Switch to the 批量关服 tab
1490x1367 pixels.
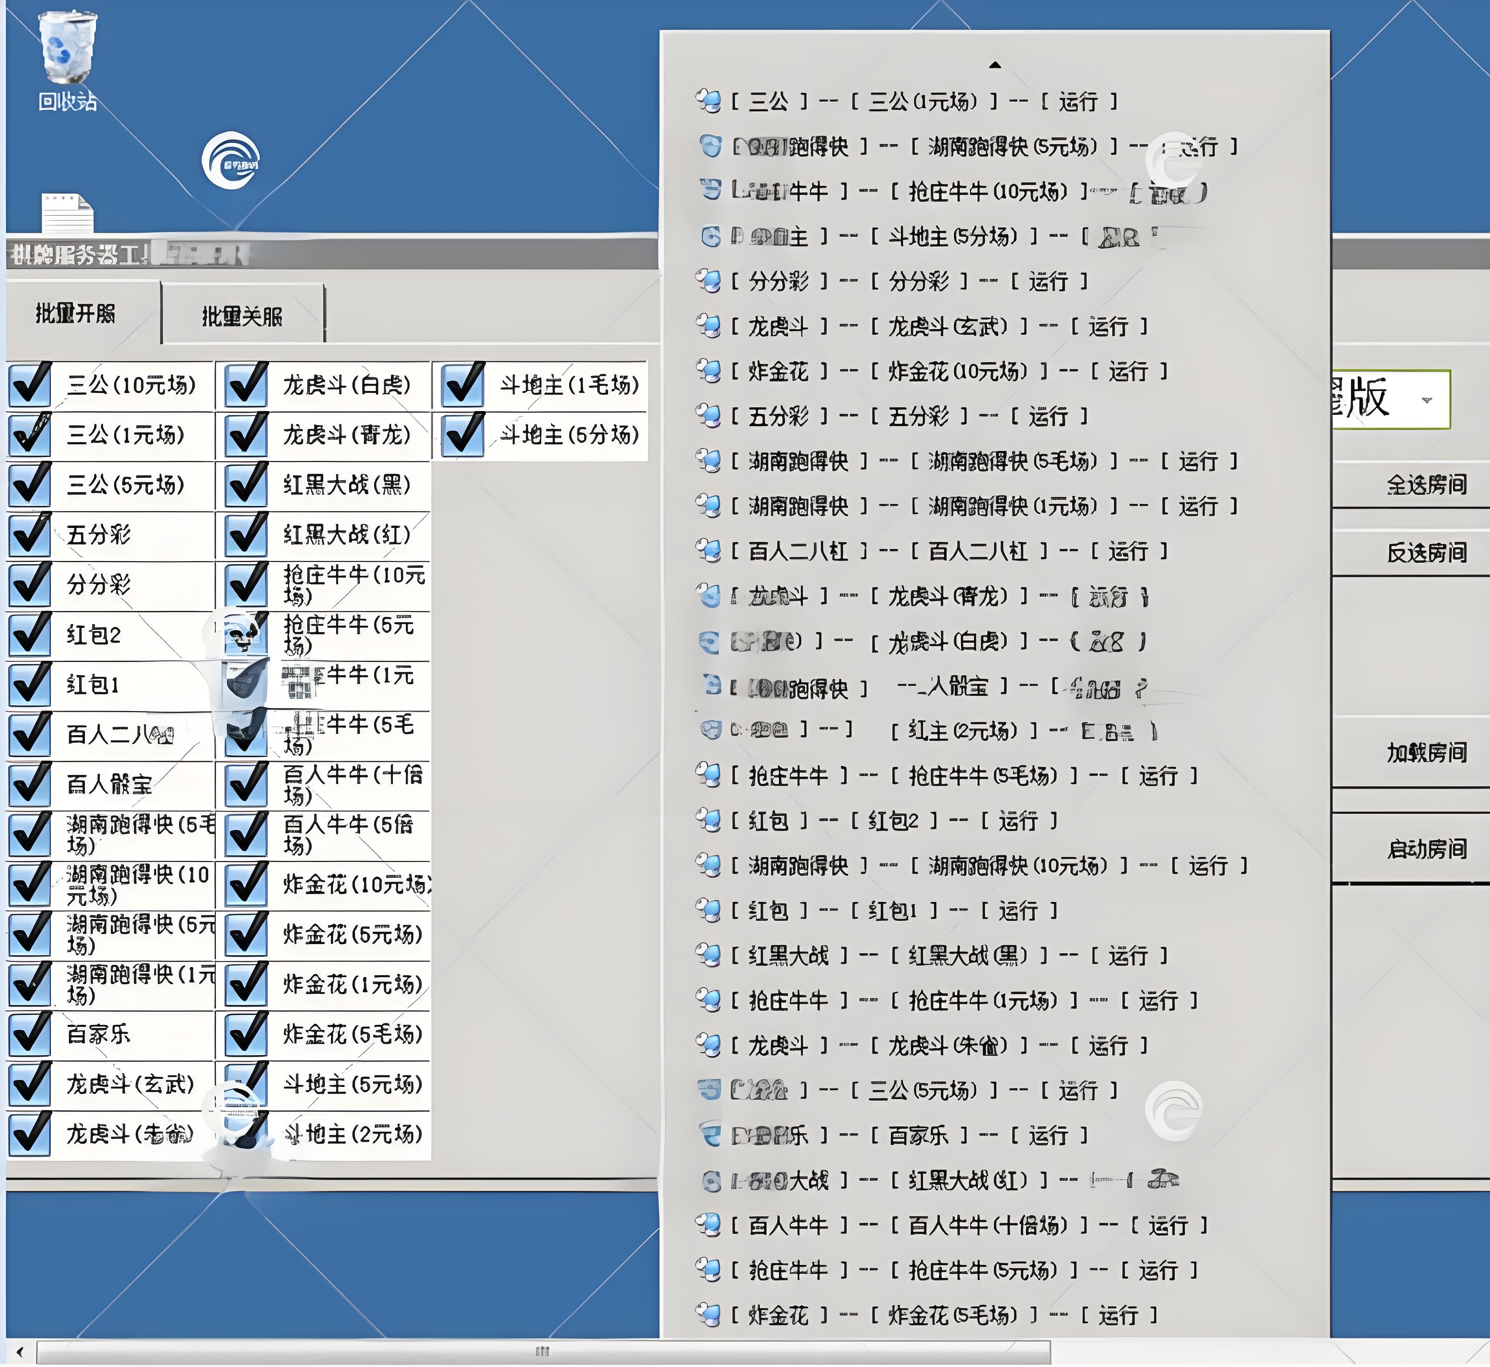[x=242, y=317]
